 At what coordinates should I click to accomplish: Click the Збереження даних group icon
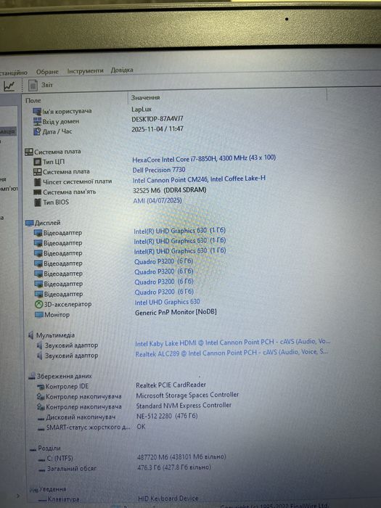point(32,376)
